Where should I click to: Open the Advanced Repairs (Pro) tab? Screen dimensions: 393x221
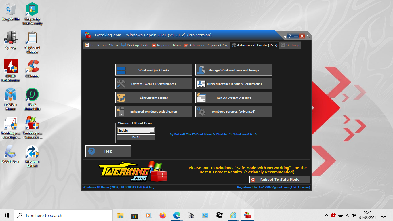click(x=206, y=45)
